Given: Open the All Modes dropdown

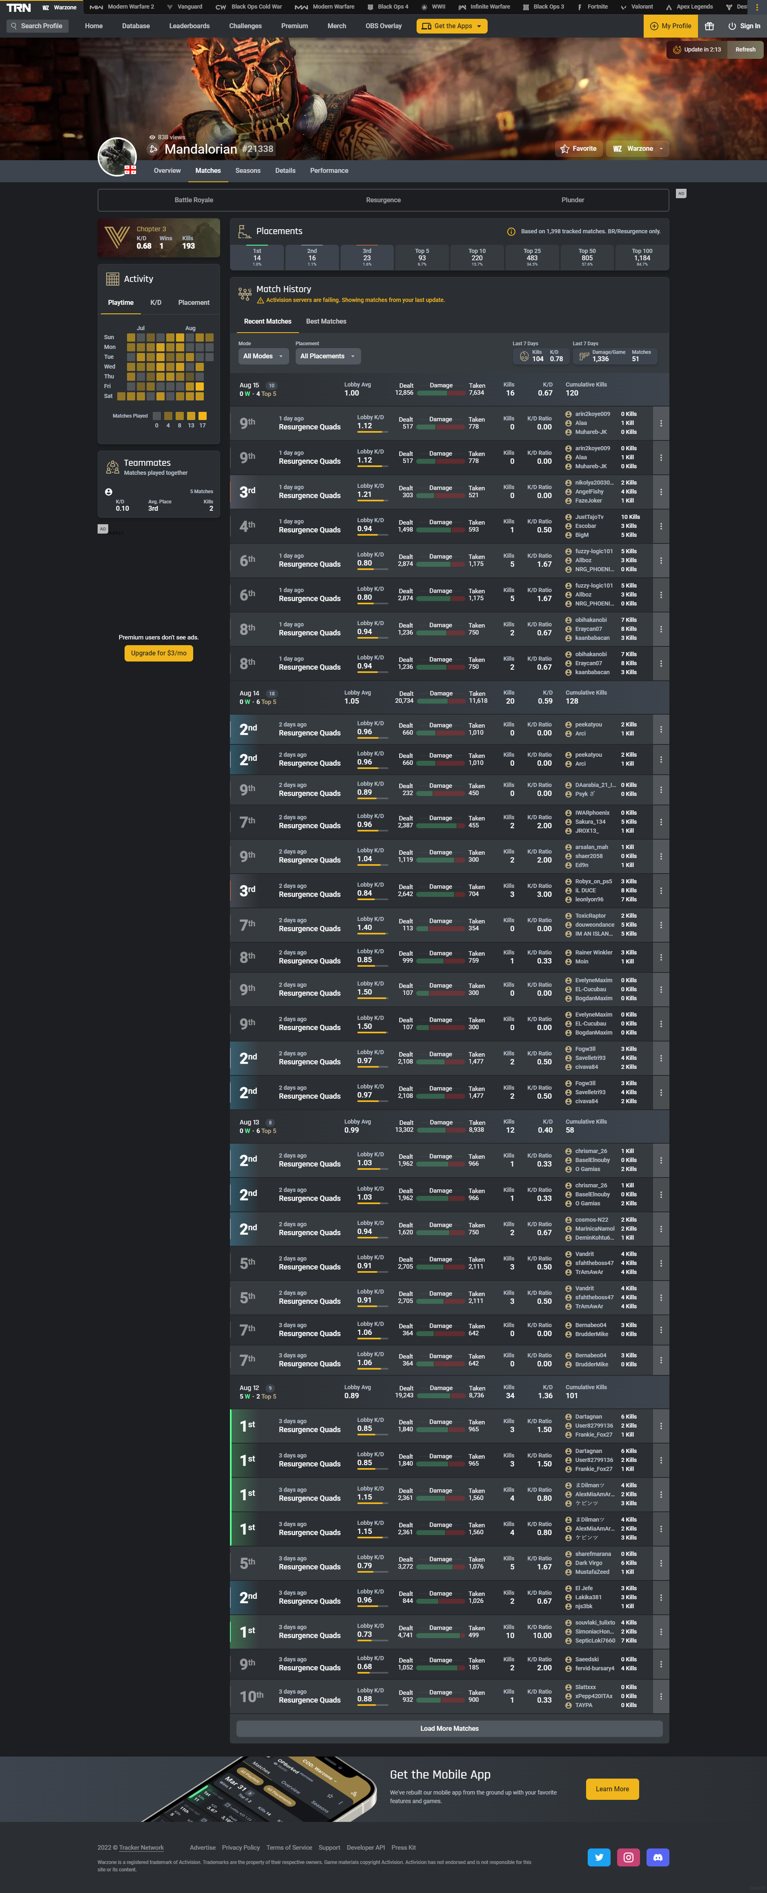Looking at the screenshot, I should [x=263, y=356].
